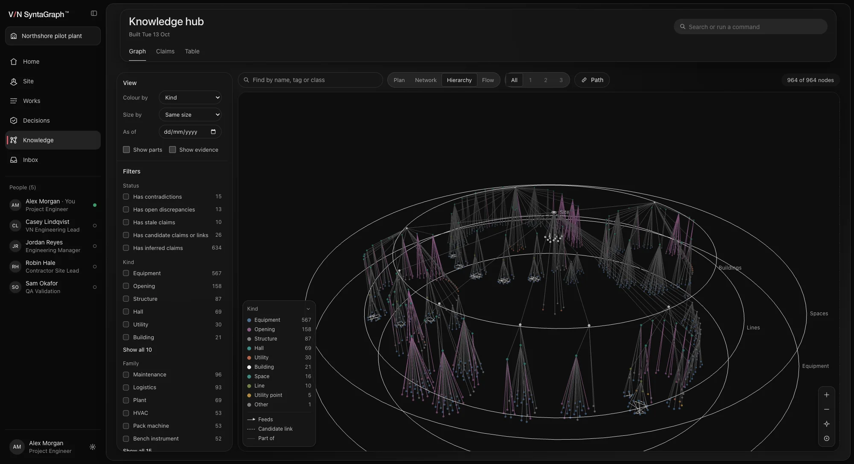Select Flow layout mode
The image size is (854, 464).
pyautogui.click(x=488, y=80)
